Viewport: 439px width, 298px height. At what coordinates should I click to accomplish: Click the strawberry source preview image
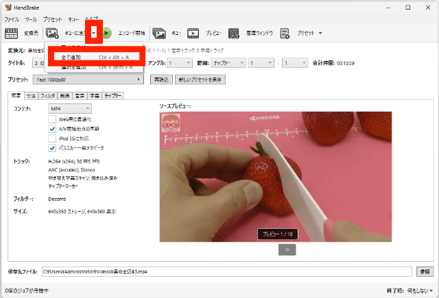(276, 177)
